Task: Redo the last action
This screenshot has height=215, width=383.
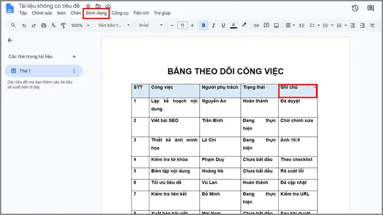Action: pos(34,25)
